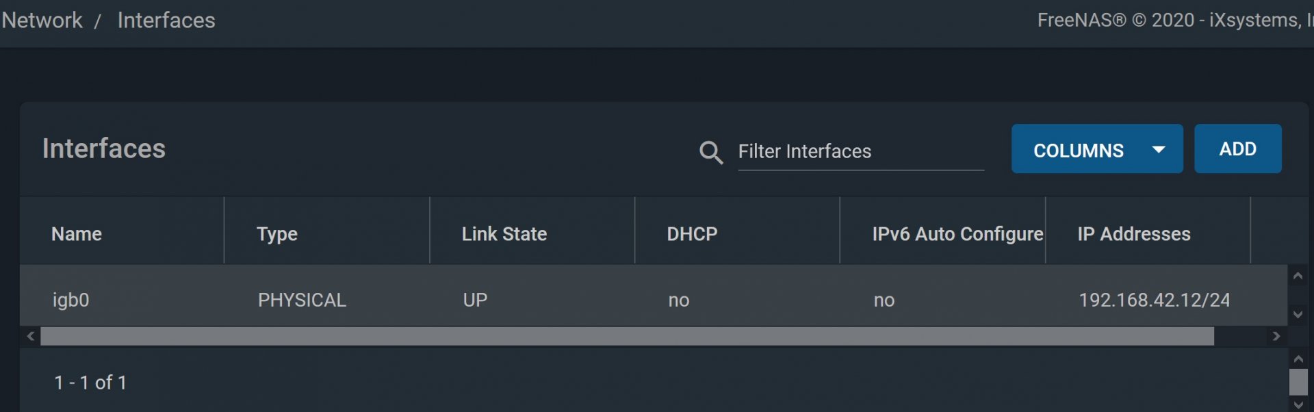Click the horizontal scrollbar right arrow
The width and height of the screenshot is (1314, 412).
click(x=1276, y=336)
